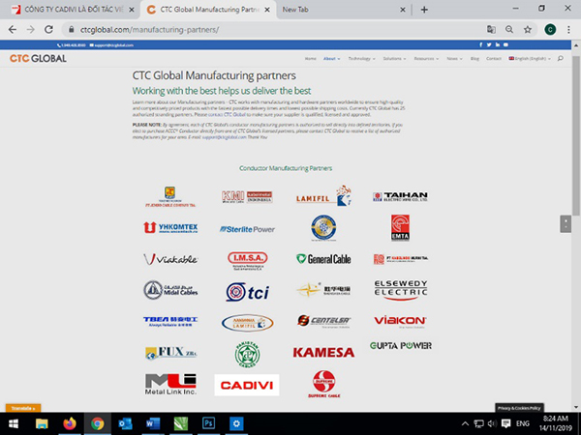Click the KAMESA logo
The image size is (581, 435).
(x=323, y=352)
